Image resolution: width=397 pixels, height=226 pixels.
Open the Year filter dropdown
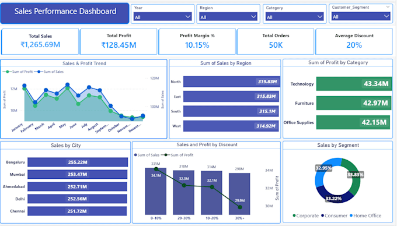(162, 17)
